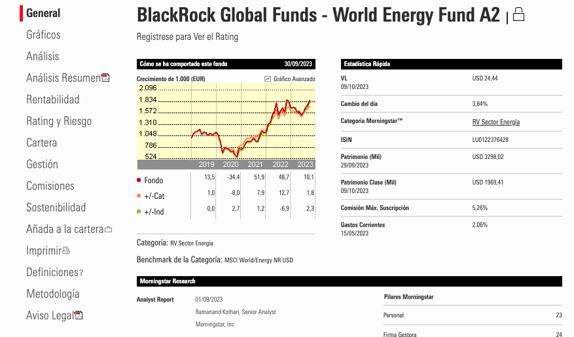Click the briefcase icon by Añada a la cartera
The width and height of the screenshot is (574, 337).
click(x=109, y=230)
